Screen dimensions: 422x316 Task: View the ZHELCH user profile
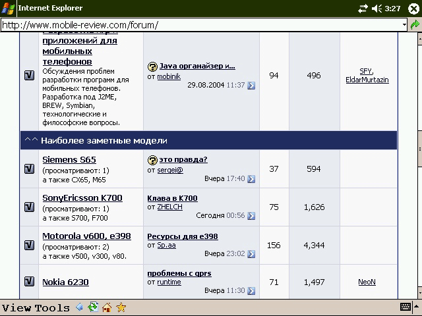click(170, 207)
